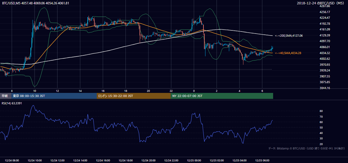The width and height of the screenshot is (348, 163).
Task: Click hour label 18 on price chart time axis
Action: (x=126, y=91)
